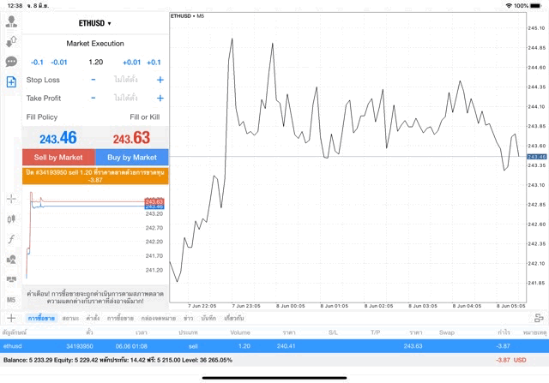The image size is (549, 383).
Task: Sort by the สัญลักษณ์ symbol column header
Action: pos(14,332)
